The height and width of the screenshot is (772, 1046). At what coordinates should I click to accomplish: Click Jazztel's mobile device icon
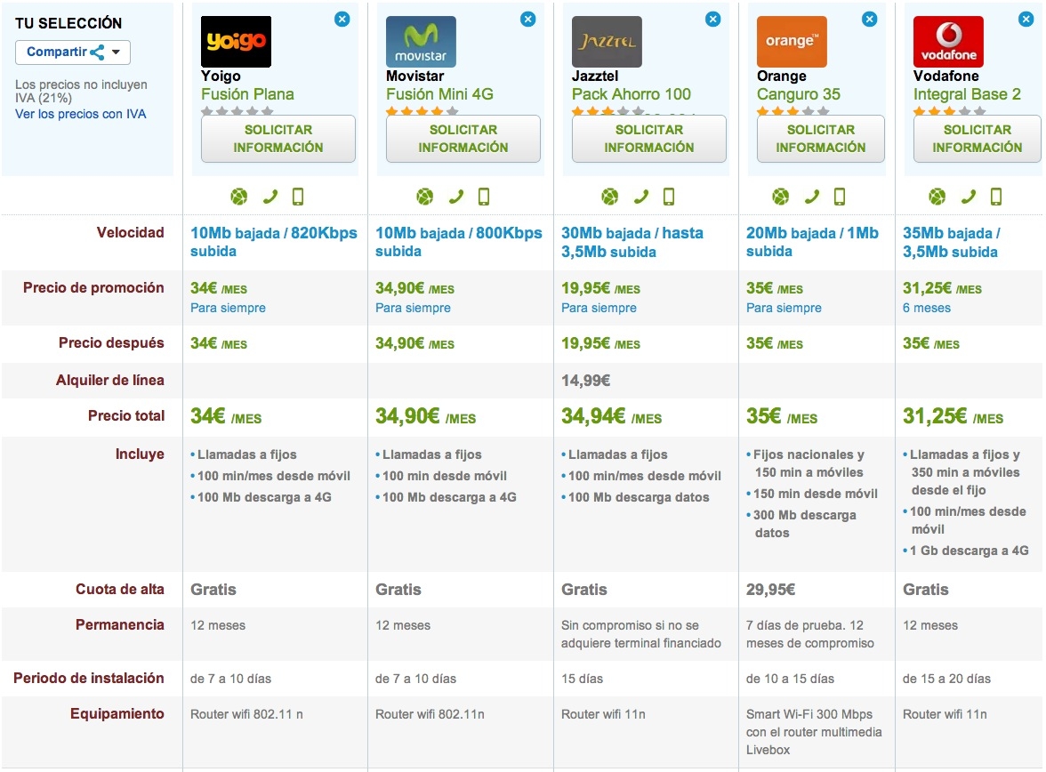pos(669,197)
